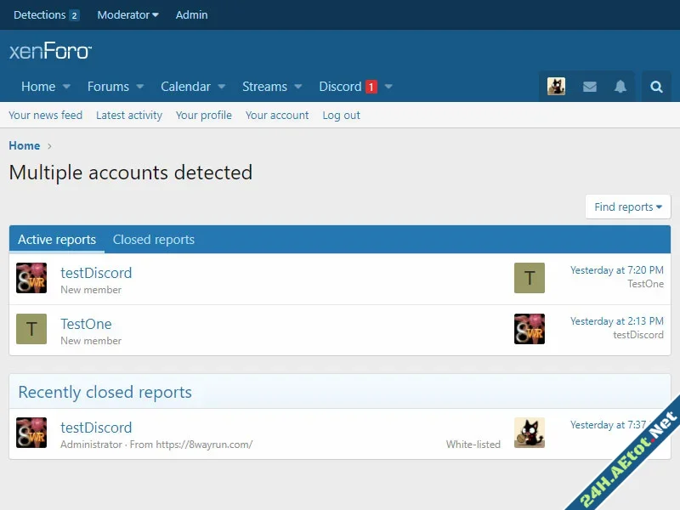Open the Discord navigation item
The height and width of the screenshot is (510, 680).
340,87
